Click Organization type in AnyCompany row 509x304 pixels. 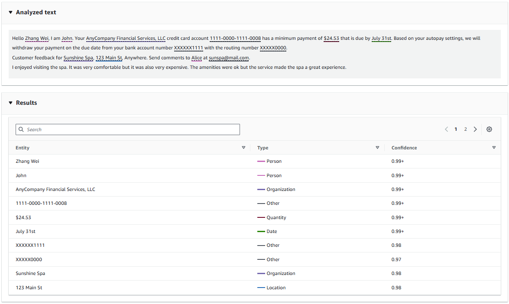tap(281, 190)
